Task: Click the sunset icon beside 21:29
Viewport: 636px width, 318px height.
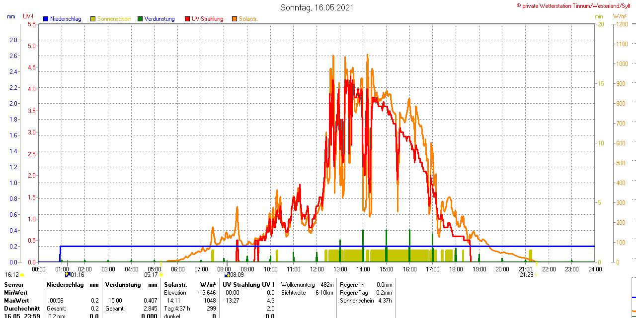Action: 537,274
